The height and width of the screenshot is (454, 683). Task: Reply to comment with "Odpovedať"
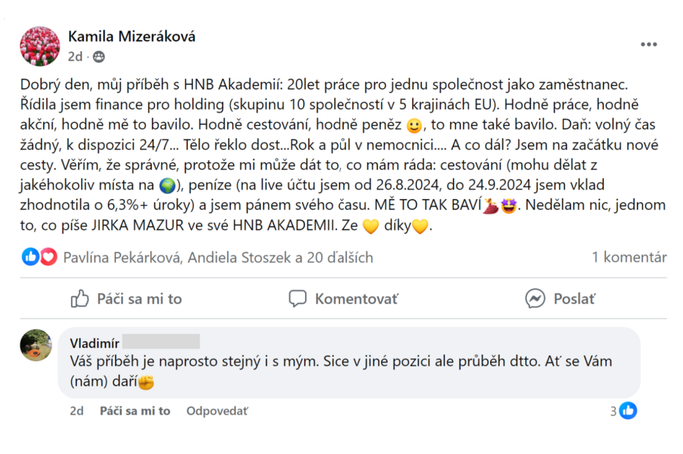pyautogui.click(x=217, y=410)
